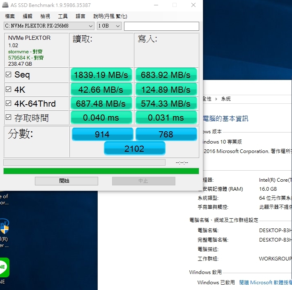Screen dimensions: 292x290
Task: Toggle the 存取時間 access time checkbox
Action: tap(8, 117)
